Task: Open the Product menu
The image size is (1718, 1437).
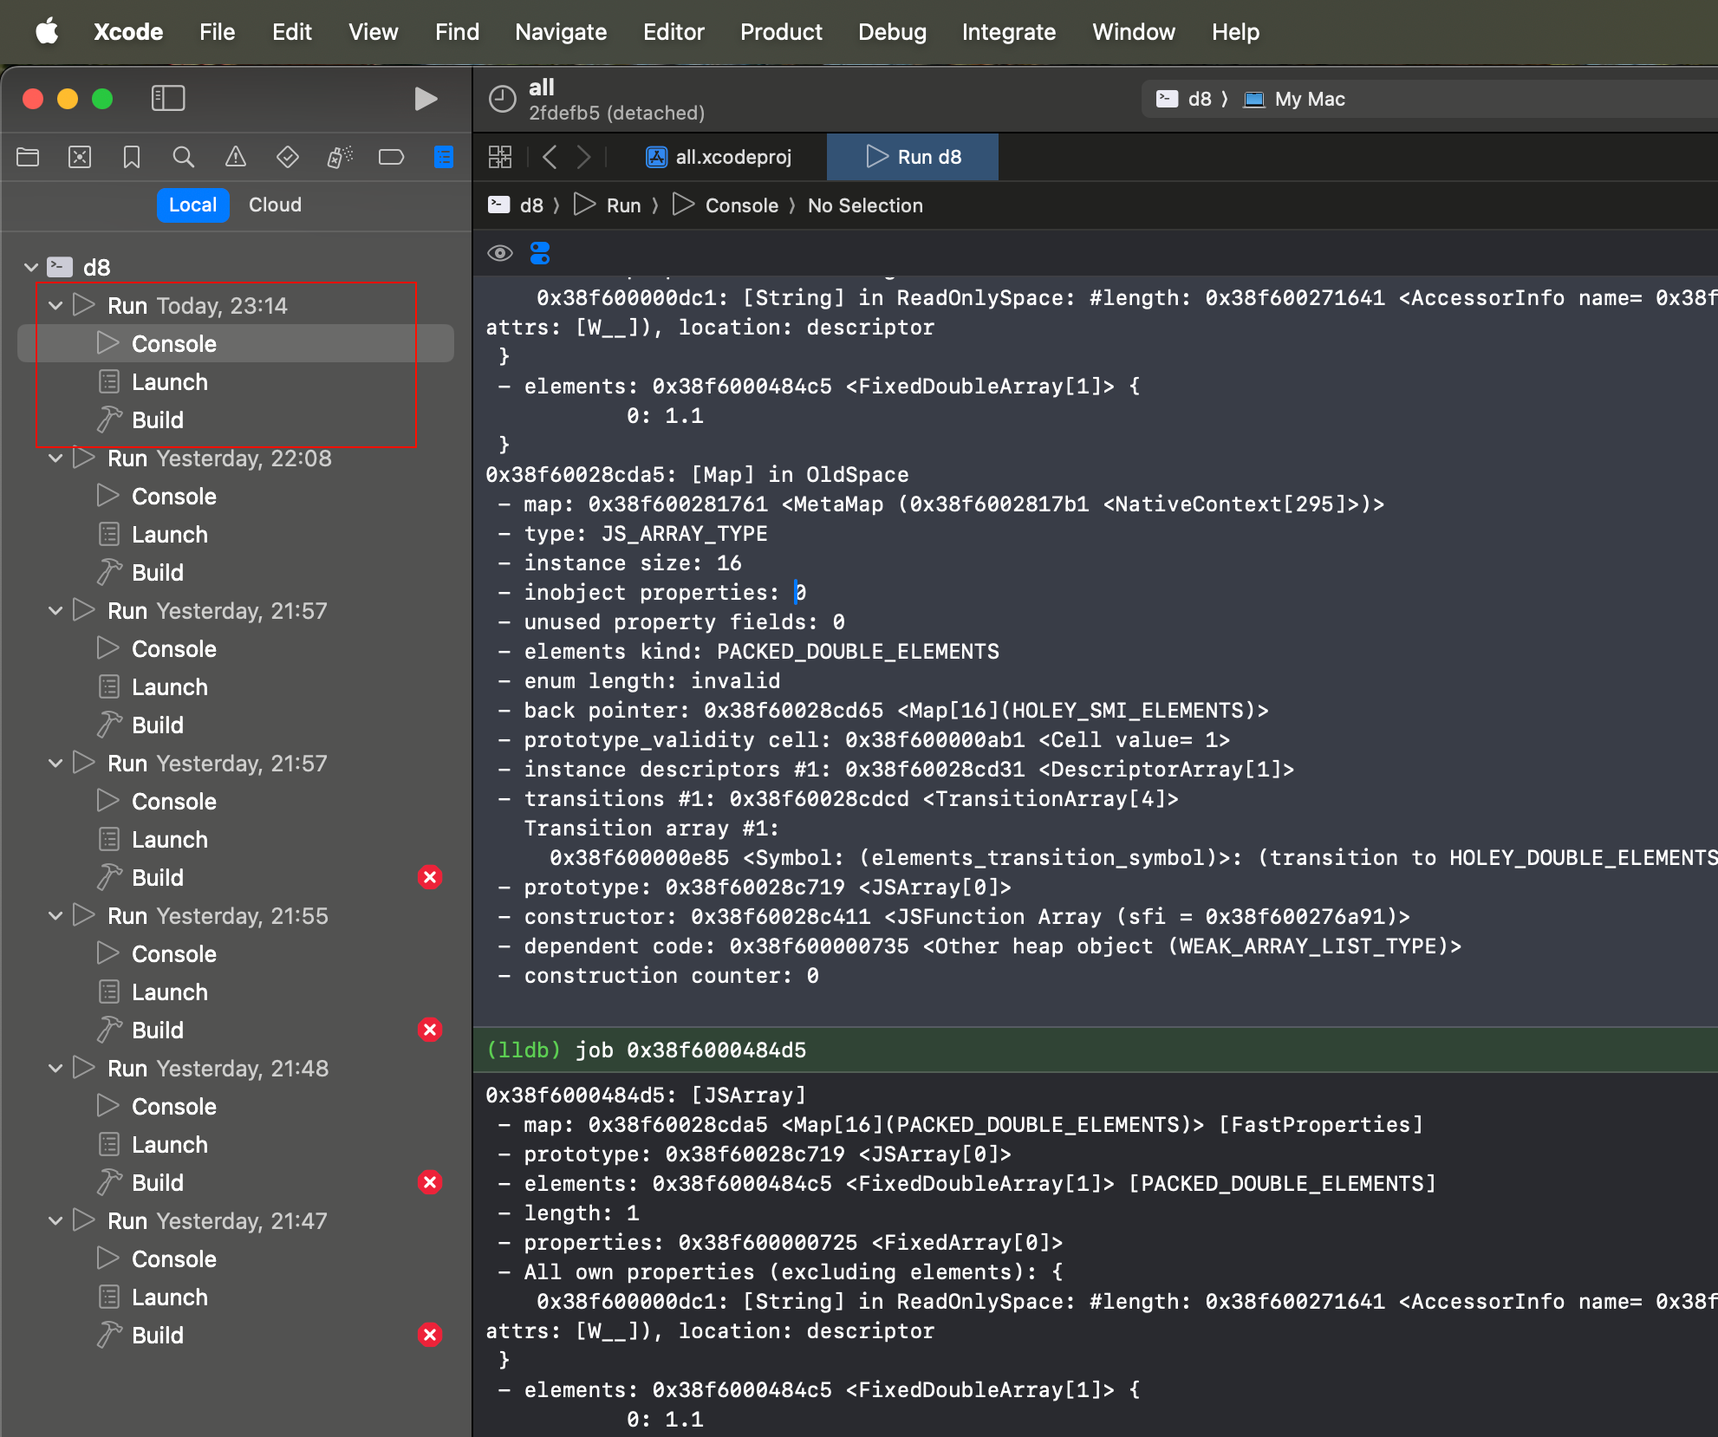Action: click(781, 32)
